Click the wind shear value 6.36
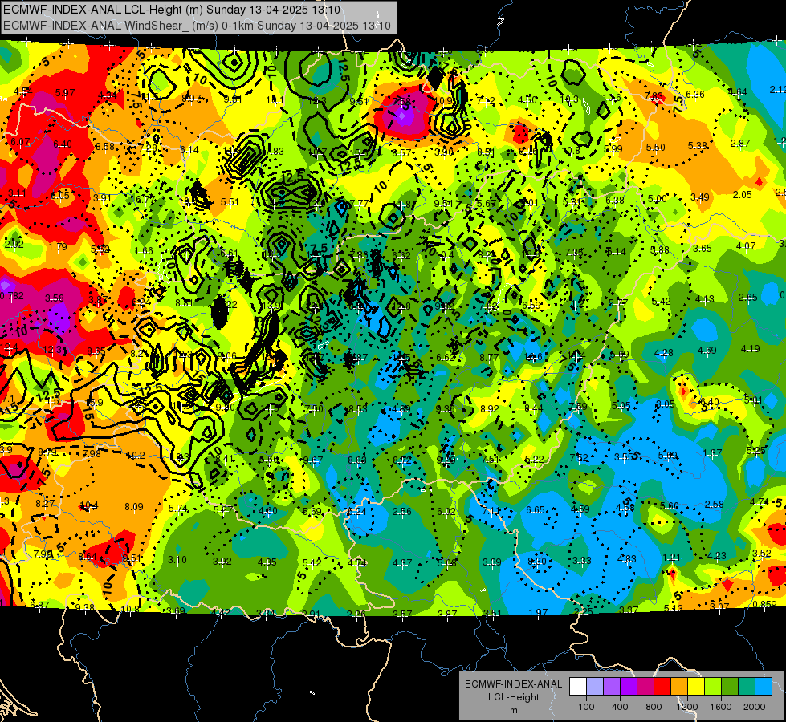Viewport: 786px width, 722px height. pos(694,94)
